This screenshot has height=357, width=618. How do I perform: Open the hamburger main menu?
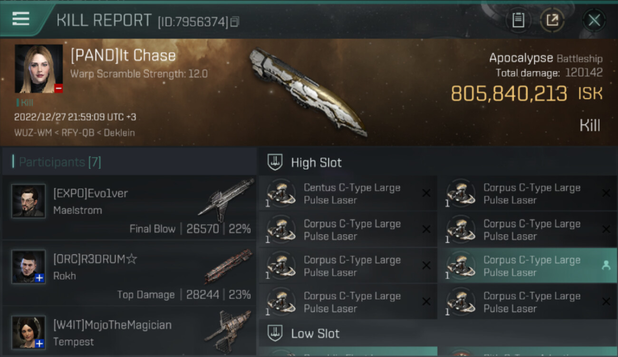(21, 19)
